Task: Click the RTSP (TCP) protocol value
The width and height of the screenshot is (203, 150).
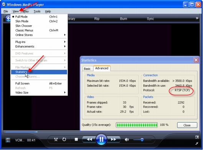Action: pyautogui.click(x=182, y=90)
